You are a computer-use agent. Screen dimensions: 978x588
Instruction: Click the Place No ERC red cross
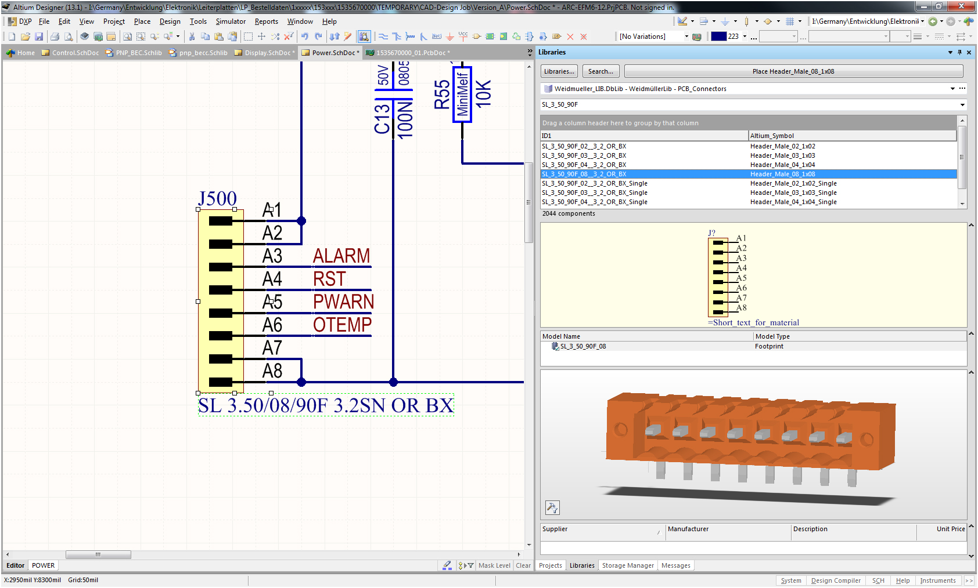(x=570, y=37)
